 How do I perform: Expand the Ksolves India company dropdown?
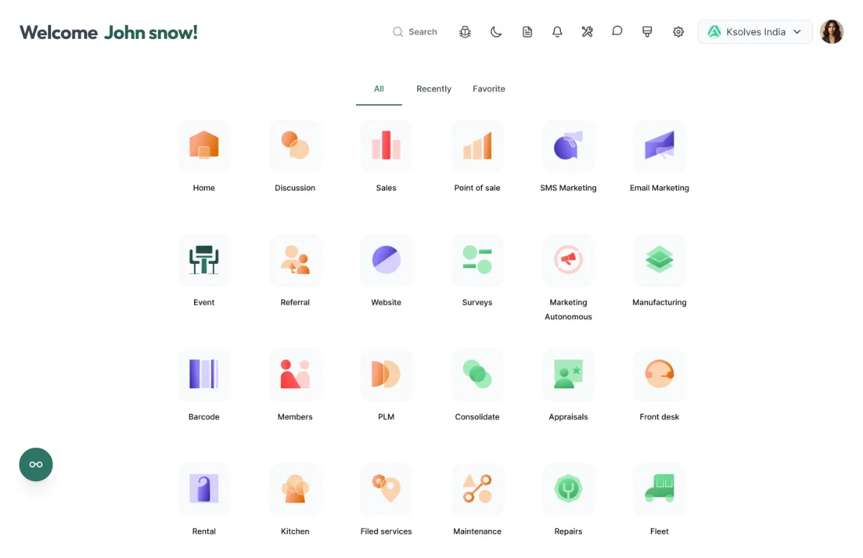point(755,32)
